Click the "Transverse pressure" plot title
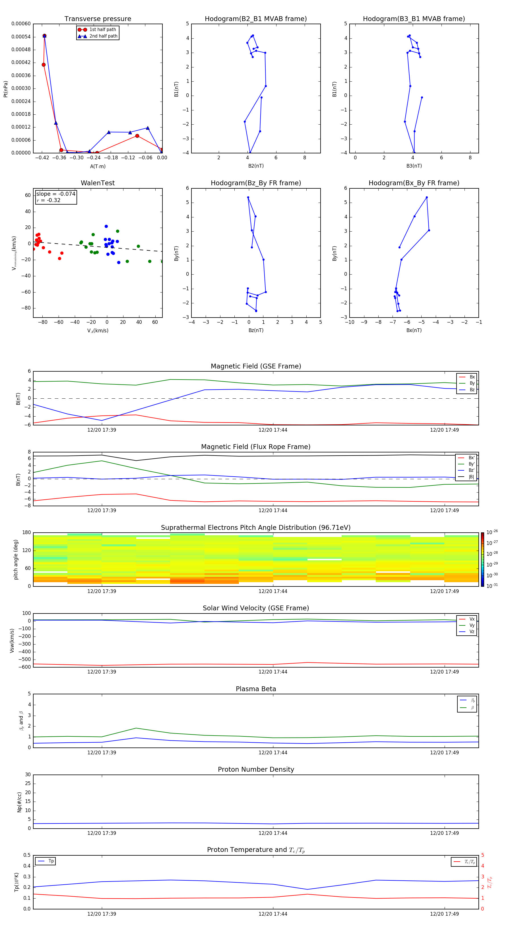The image size is (512, 939). coord(98,19)
